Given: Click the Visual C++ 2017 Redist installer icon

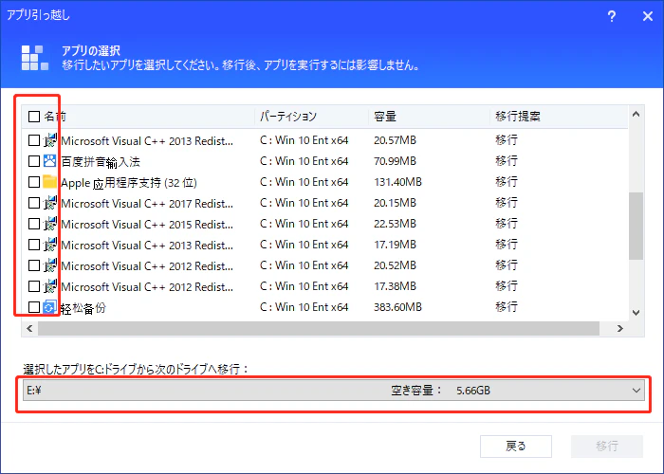Looking at the screenshot, I should (50, 203).
